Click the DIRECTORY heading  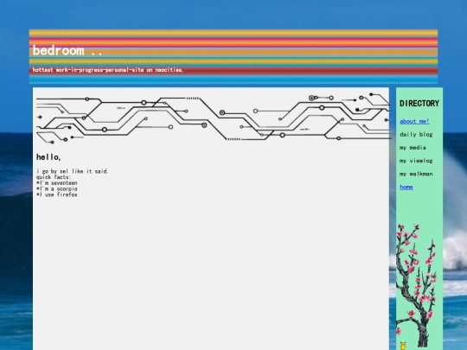[419, 104]
